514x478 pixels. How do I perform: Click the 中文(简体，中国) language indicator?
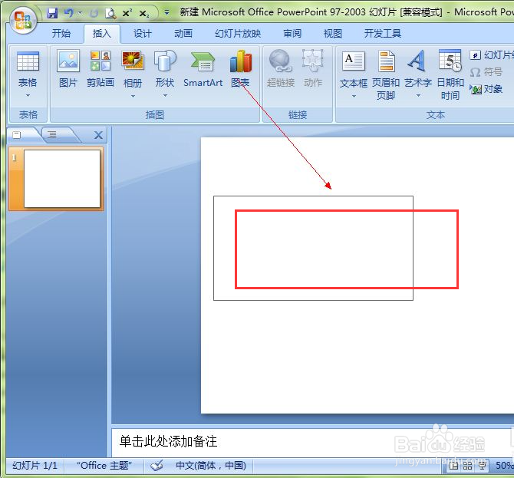[211, 466]
